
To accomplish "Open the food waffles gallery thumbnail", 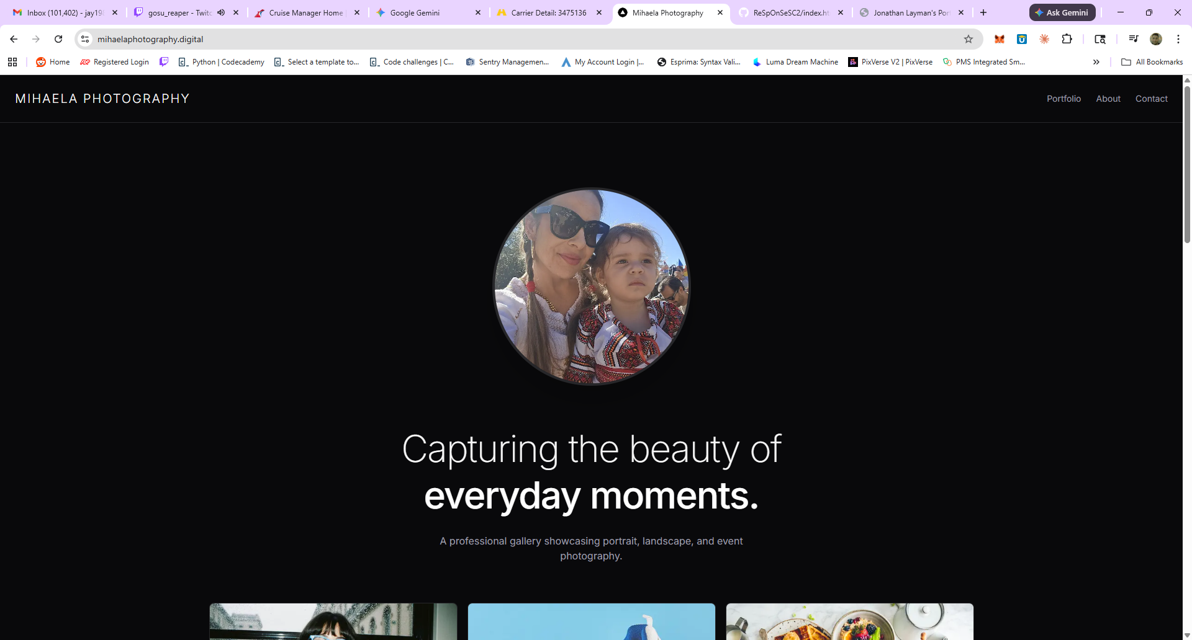I will point(850,621).
